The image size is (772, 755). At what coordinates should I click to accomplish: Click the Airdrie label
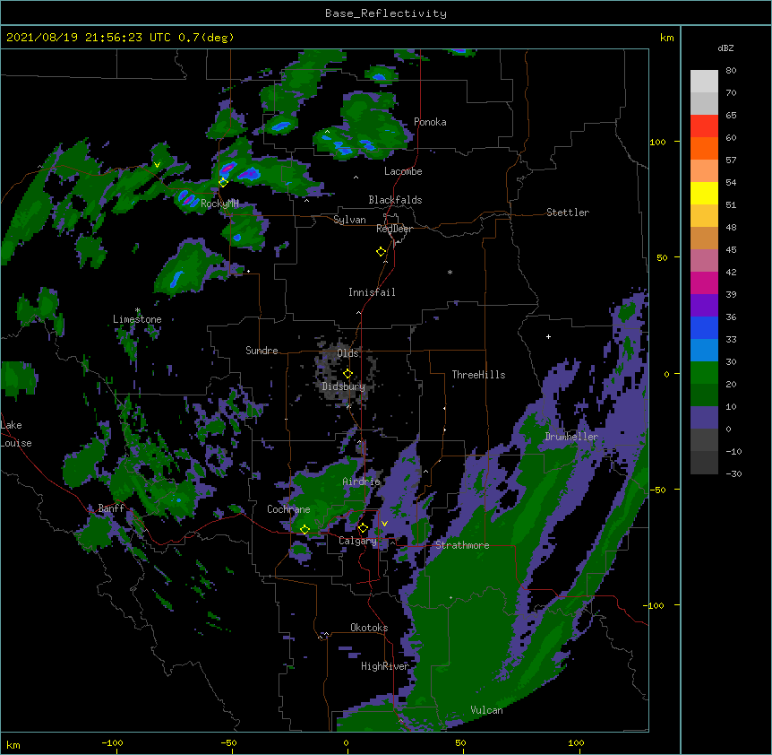point(362,482)
